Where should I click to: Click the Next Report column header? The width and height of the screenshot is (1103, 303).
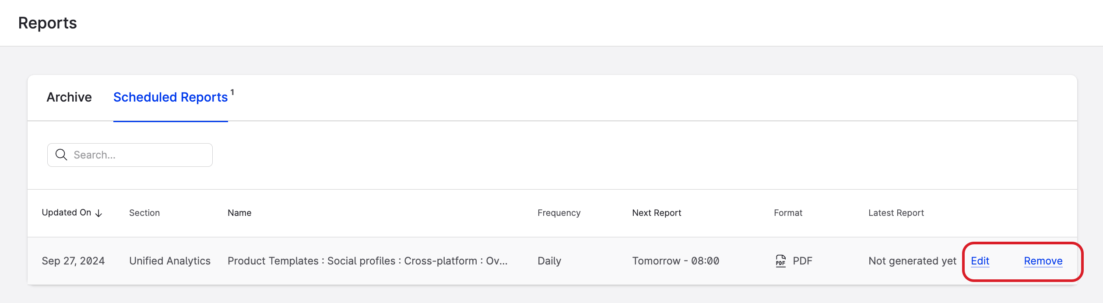pyautogui.click(x=657, y=213)
